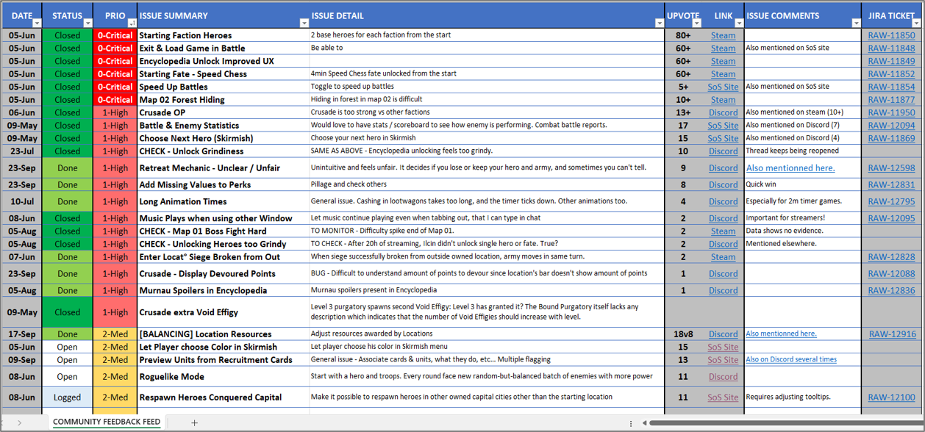Click the scroll left arrow of horizontal scrollbar
The image size is (925, 432).
[644, 422]
